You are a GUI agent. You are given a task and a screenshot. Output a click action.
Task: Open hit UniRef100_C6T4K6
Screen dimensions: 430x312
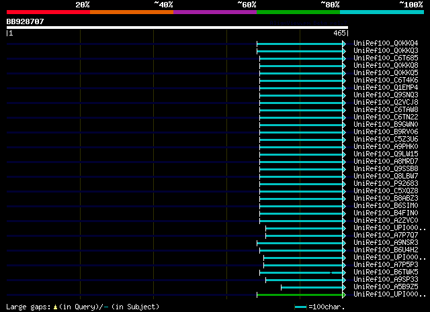coord(386,81)
